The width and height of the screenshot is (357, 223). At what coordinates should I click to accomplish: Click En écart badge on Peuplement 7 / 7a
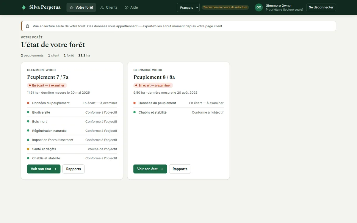click(x=47, y=85)
